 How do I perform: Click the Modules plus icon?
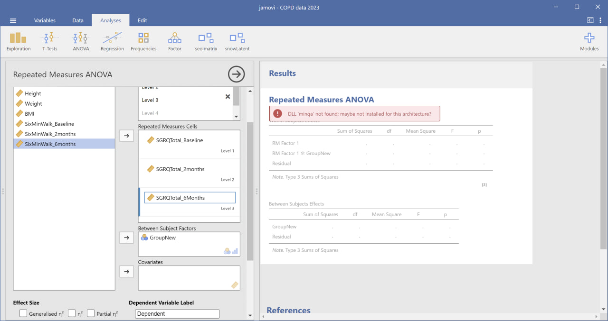[589, 39]
